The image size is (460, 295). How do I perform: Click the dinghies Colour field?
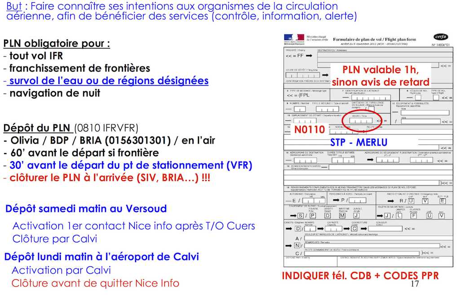coord(385,229)
